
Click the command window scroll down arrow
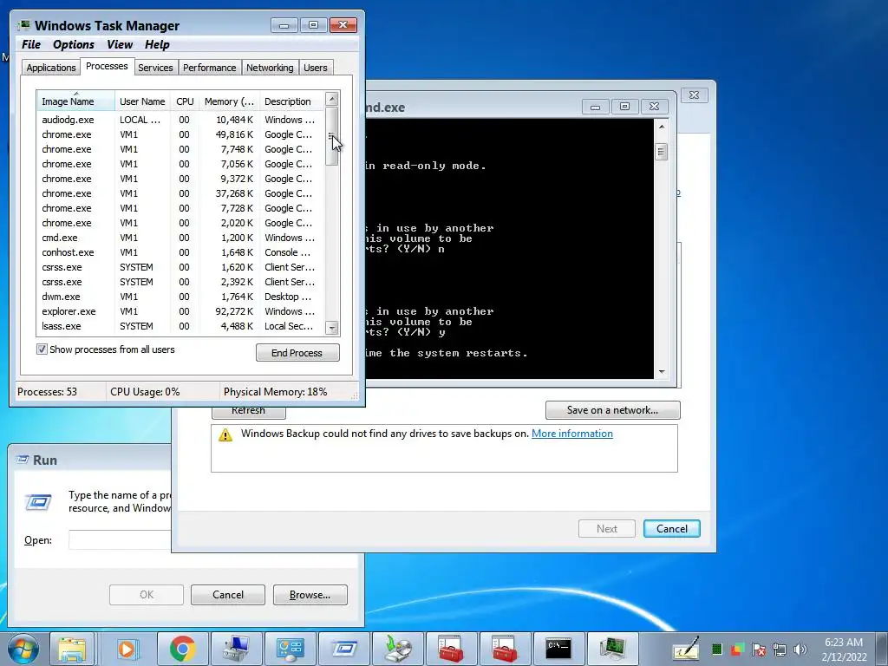click(x=661, y=371)
